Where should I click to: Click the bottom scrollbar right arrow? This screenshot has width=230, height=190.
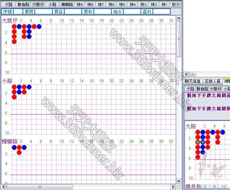point(173,187)
